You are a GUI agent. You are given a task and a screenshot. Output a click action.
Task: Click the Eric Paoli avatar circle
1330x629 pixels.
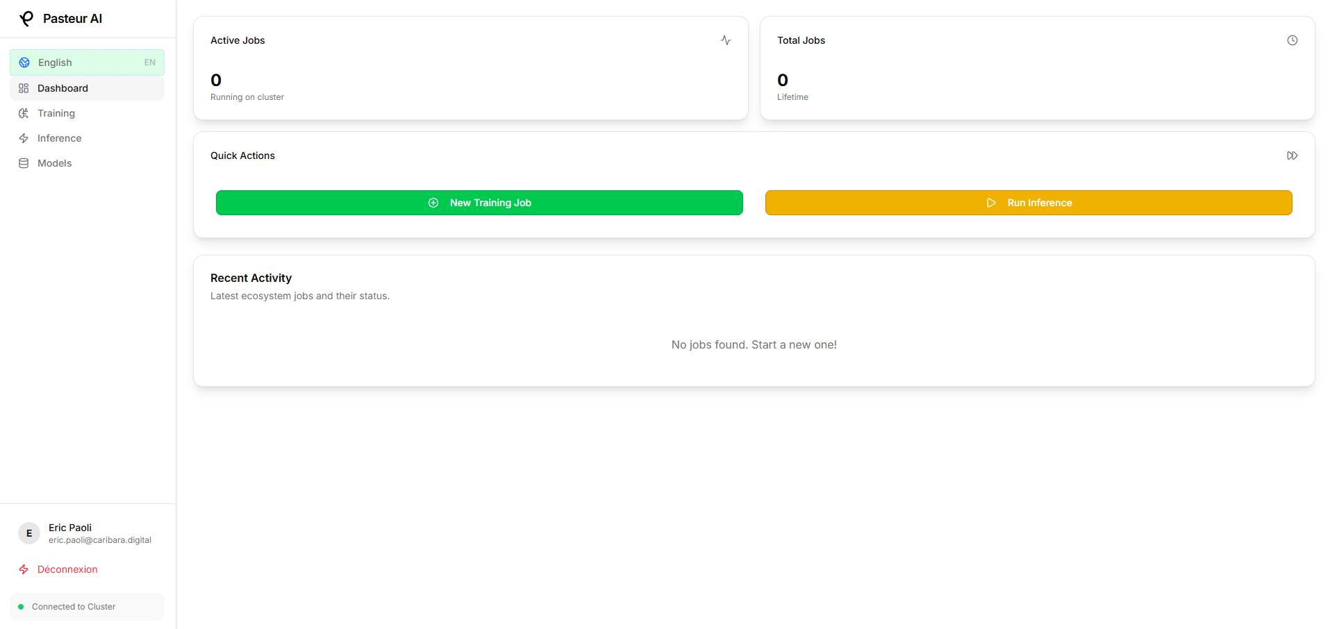29,533
